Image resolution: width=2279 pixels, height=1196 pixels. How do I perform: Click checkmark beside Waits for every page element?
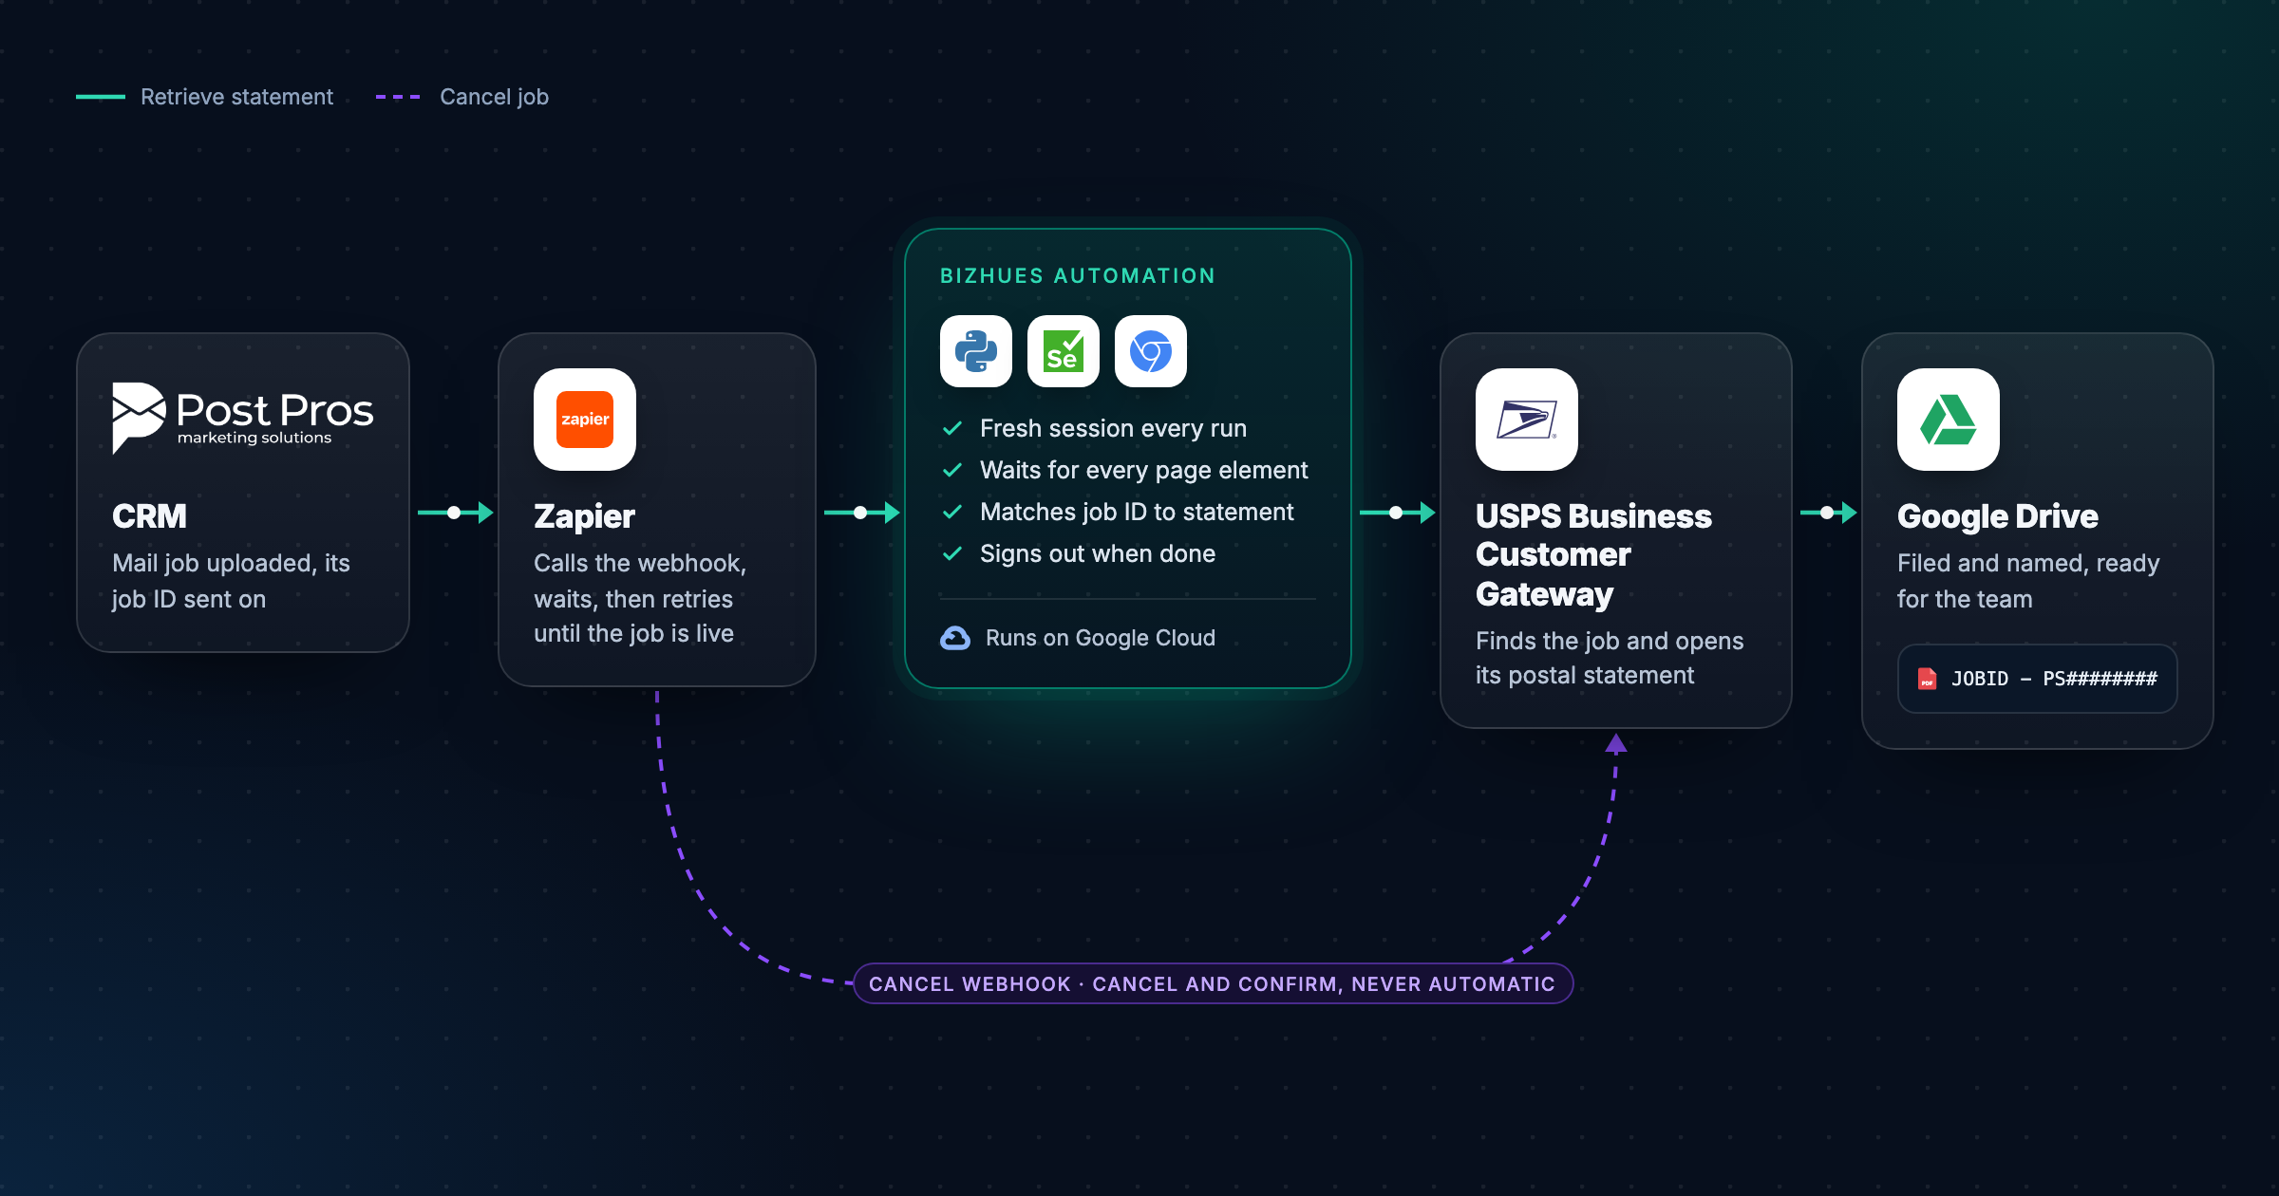click(952, 470)
